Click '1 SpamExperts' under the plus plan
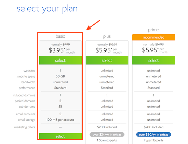188x144 pixels. (107, 140)
